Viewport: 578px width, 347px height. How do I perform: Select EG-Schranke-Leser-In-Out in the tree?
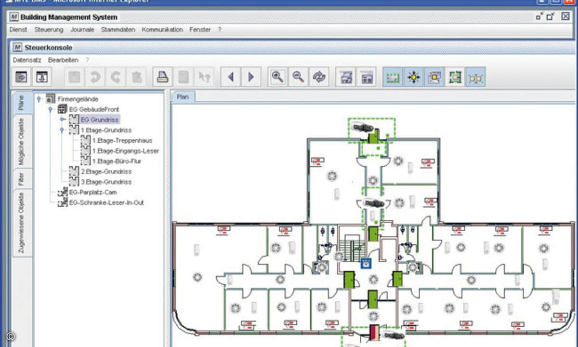point(106,203)
